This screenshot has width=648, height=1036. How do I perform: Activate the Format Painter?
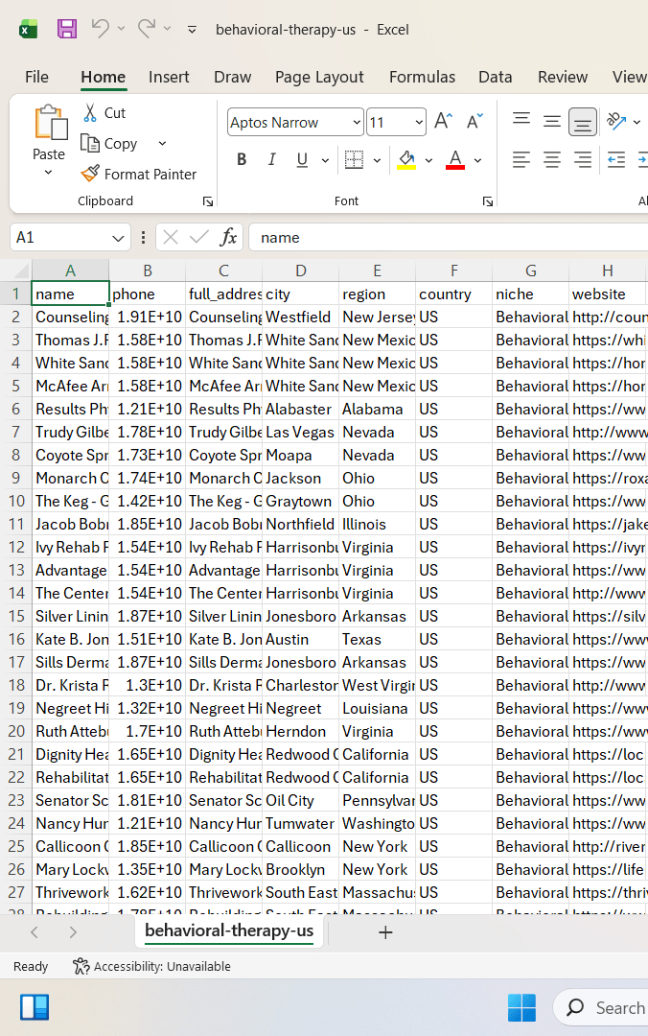[139, 174]
